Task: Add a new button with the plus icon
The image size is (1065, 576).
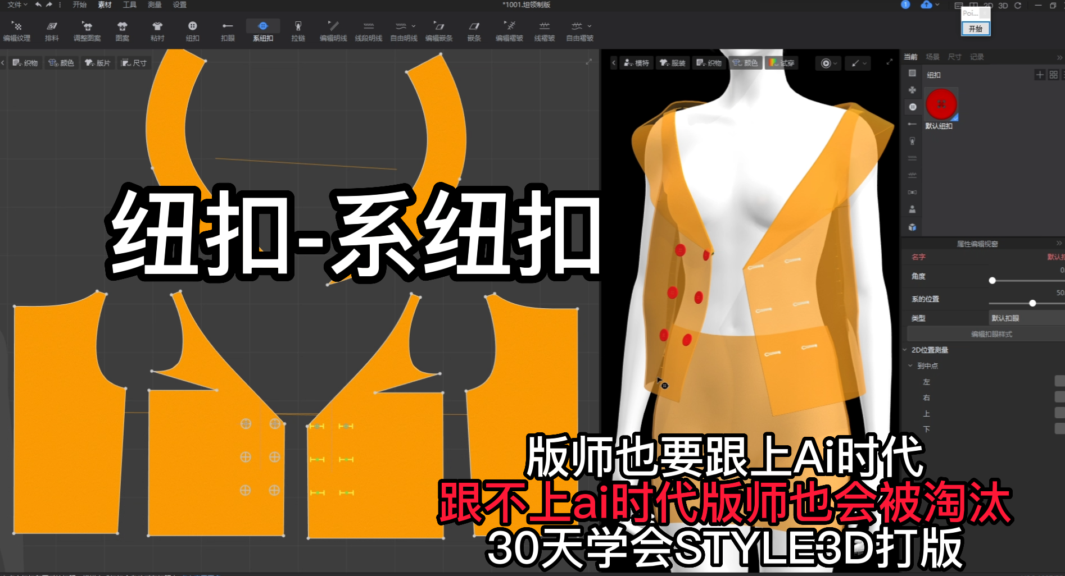Action: coord(1040,75)
